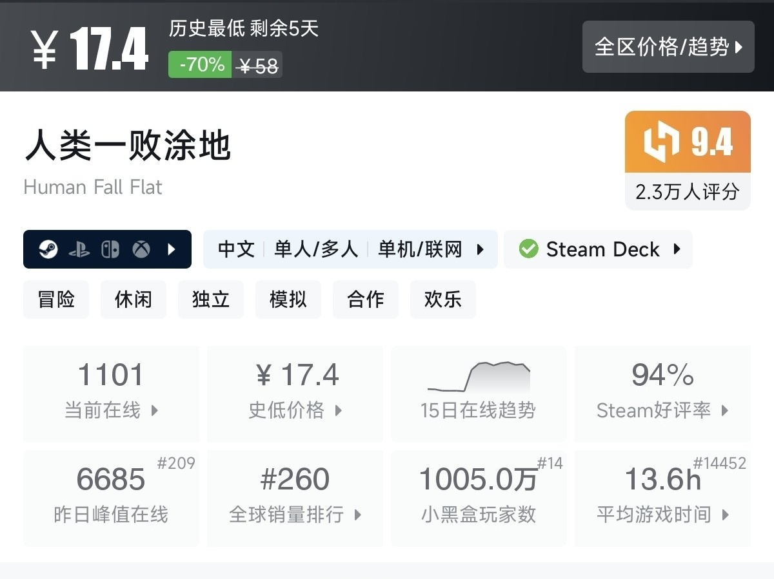
Task: Click the PlayStation platform icon
Action: [x=79, y=249]
